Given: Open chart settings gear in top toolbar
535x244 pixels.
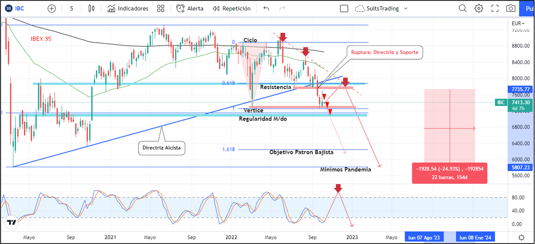Looking at the screenshot, I should tap(479, 8).
